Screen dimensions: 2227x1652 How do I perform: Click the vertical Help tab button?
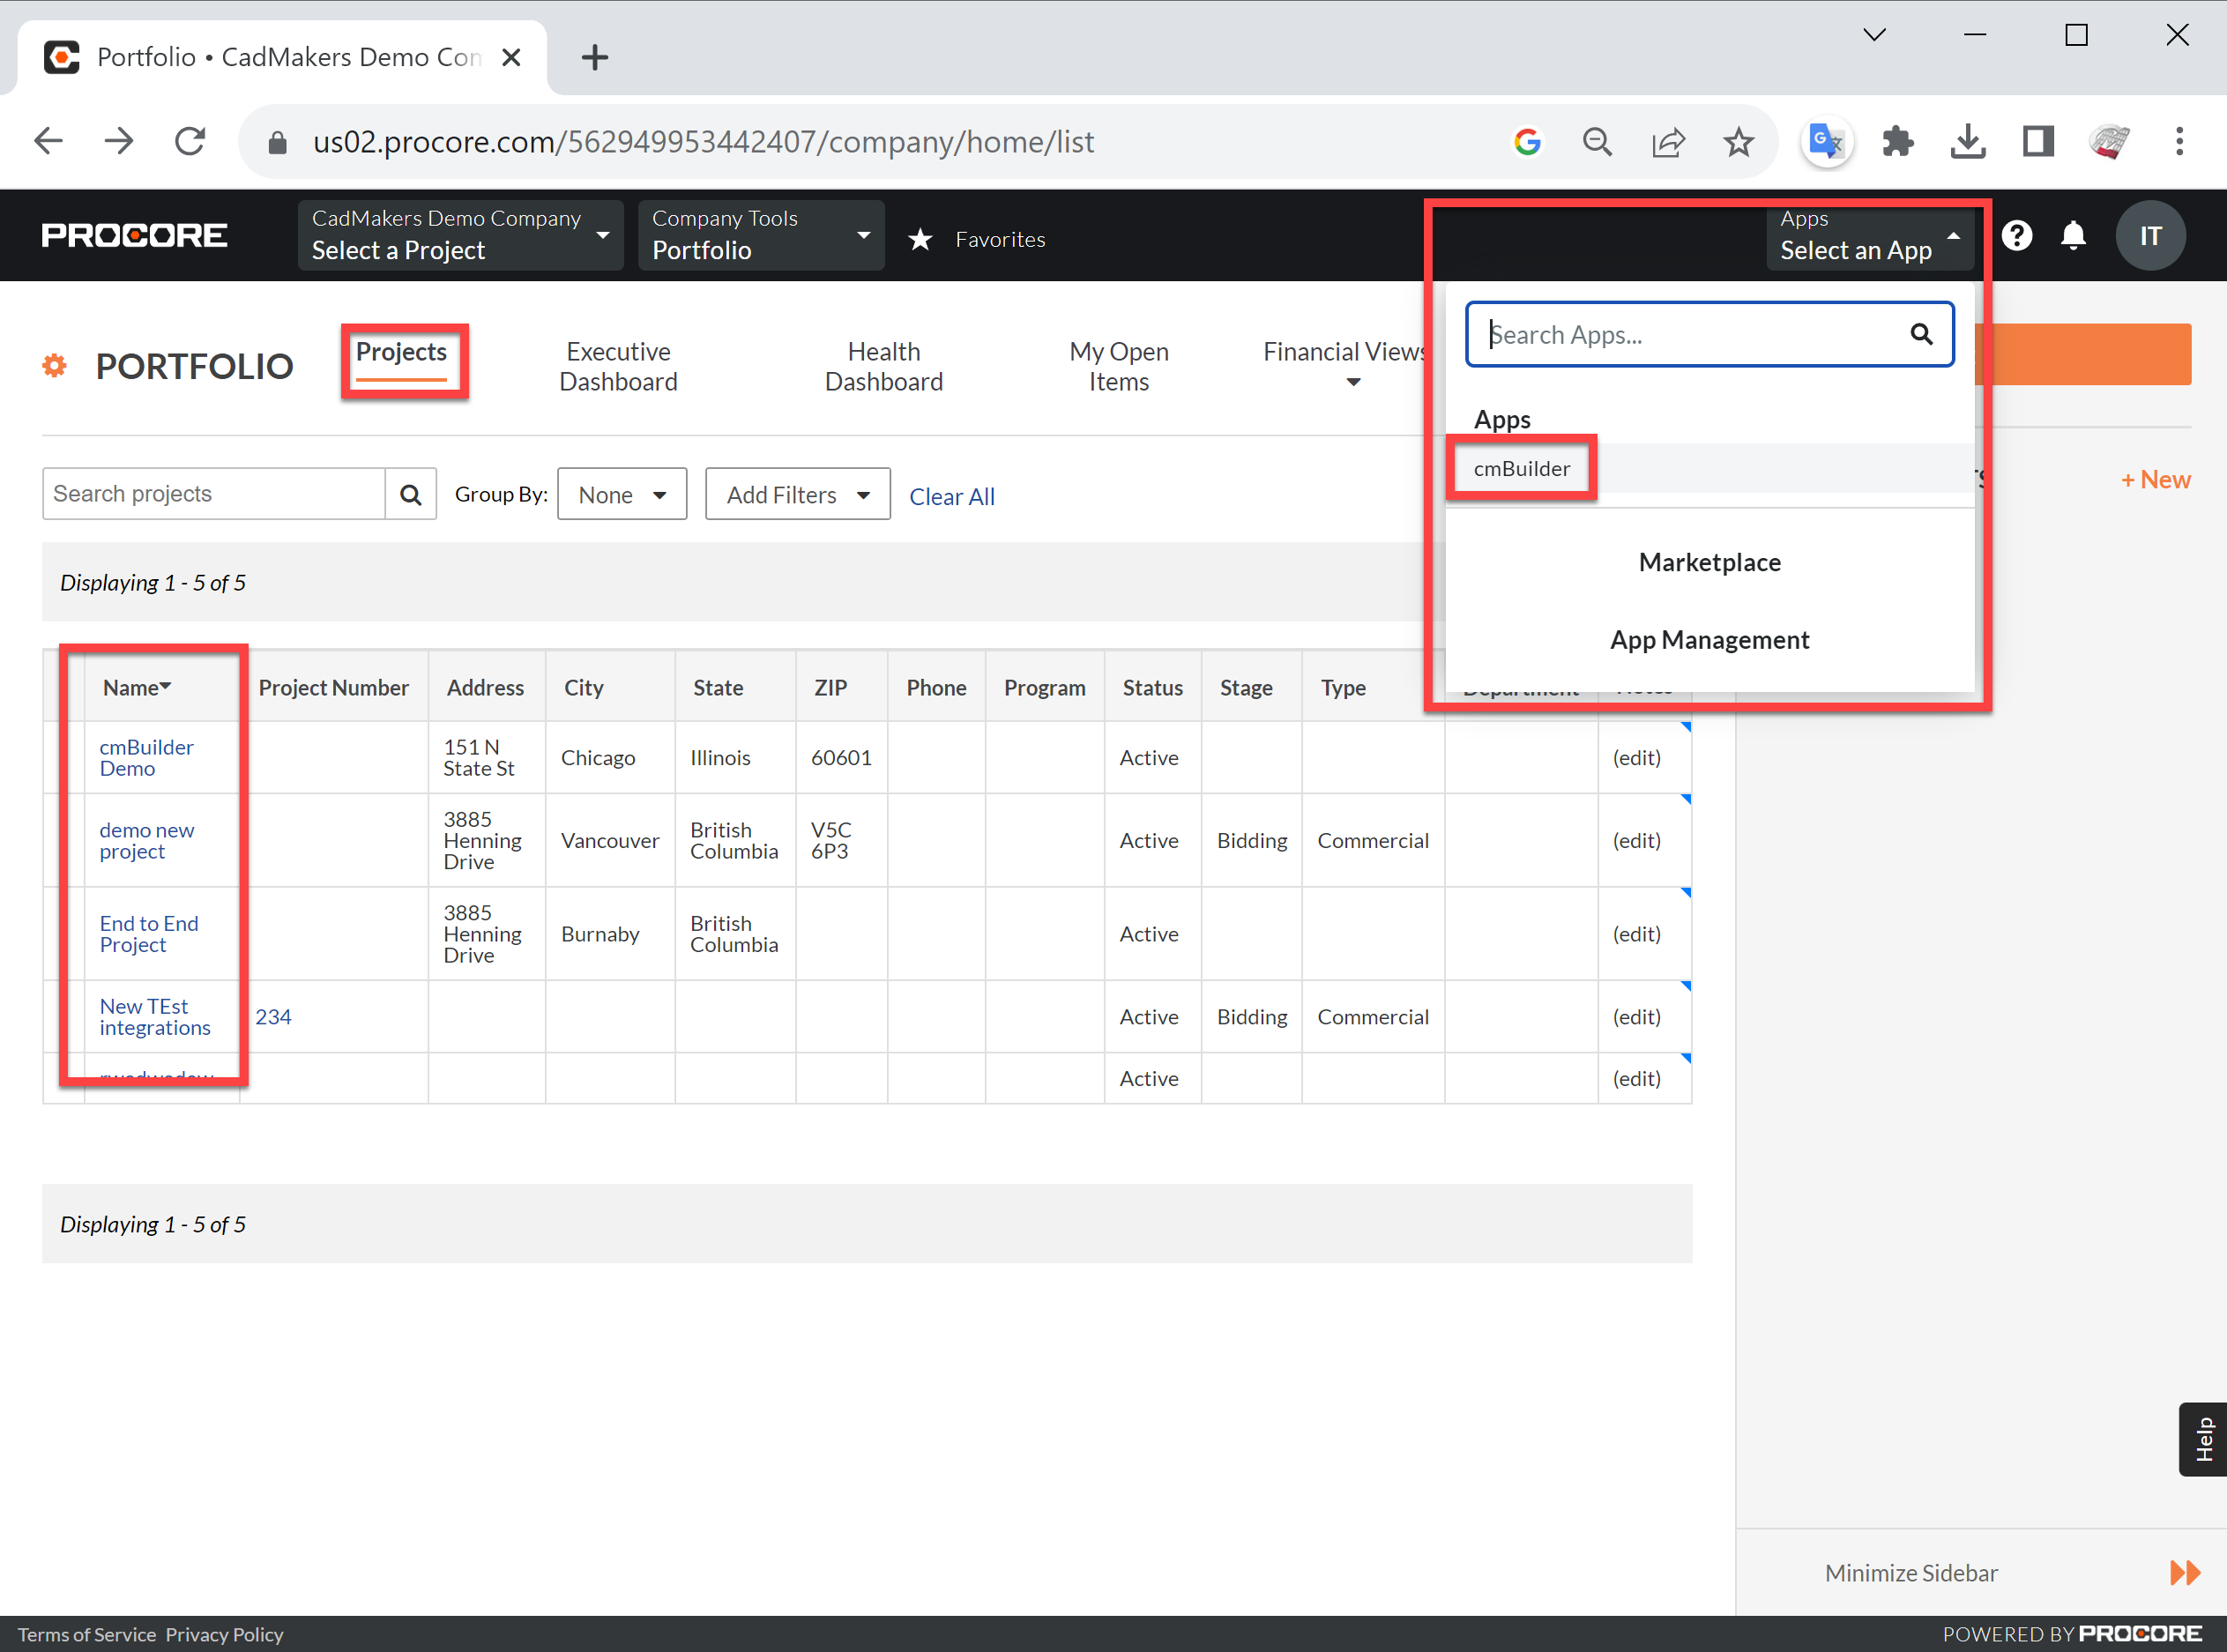tap(2203, 1439)
